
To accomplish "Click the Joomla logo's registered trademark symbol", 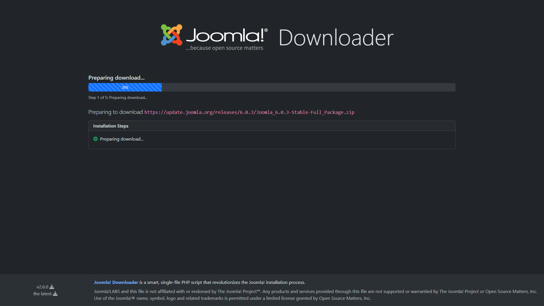I will click(265, 30).
